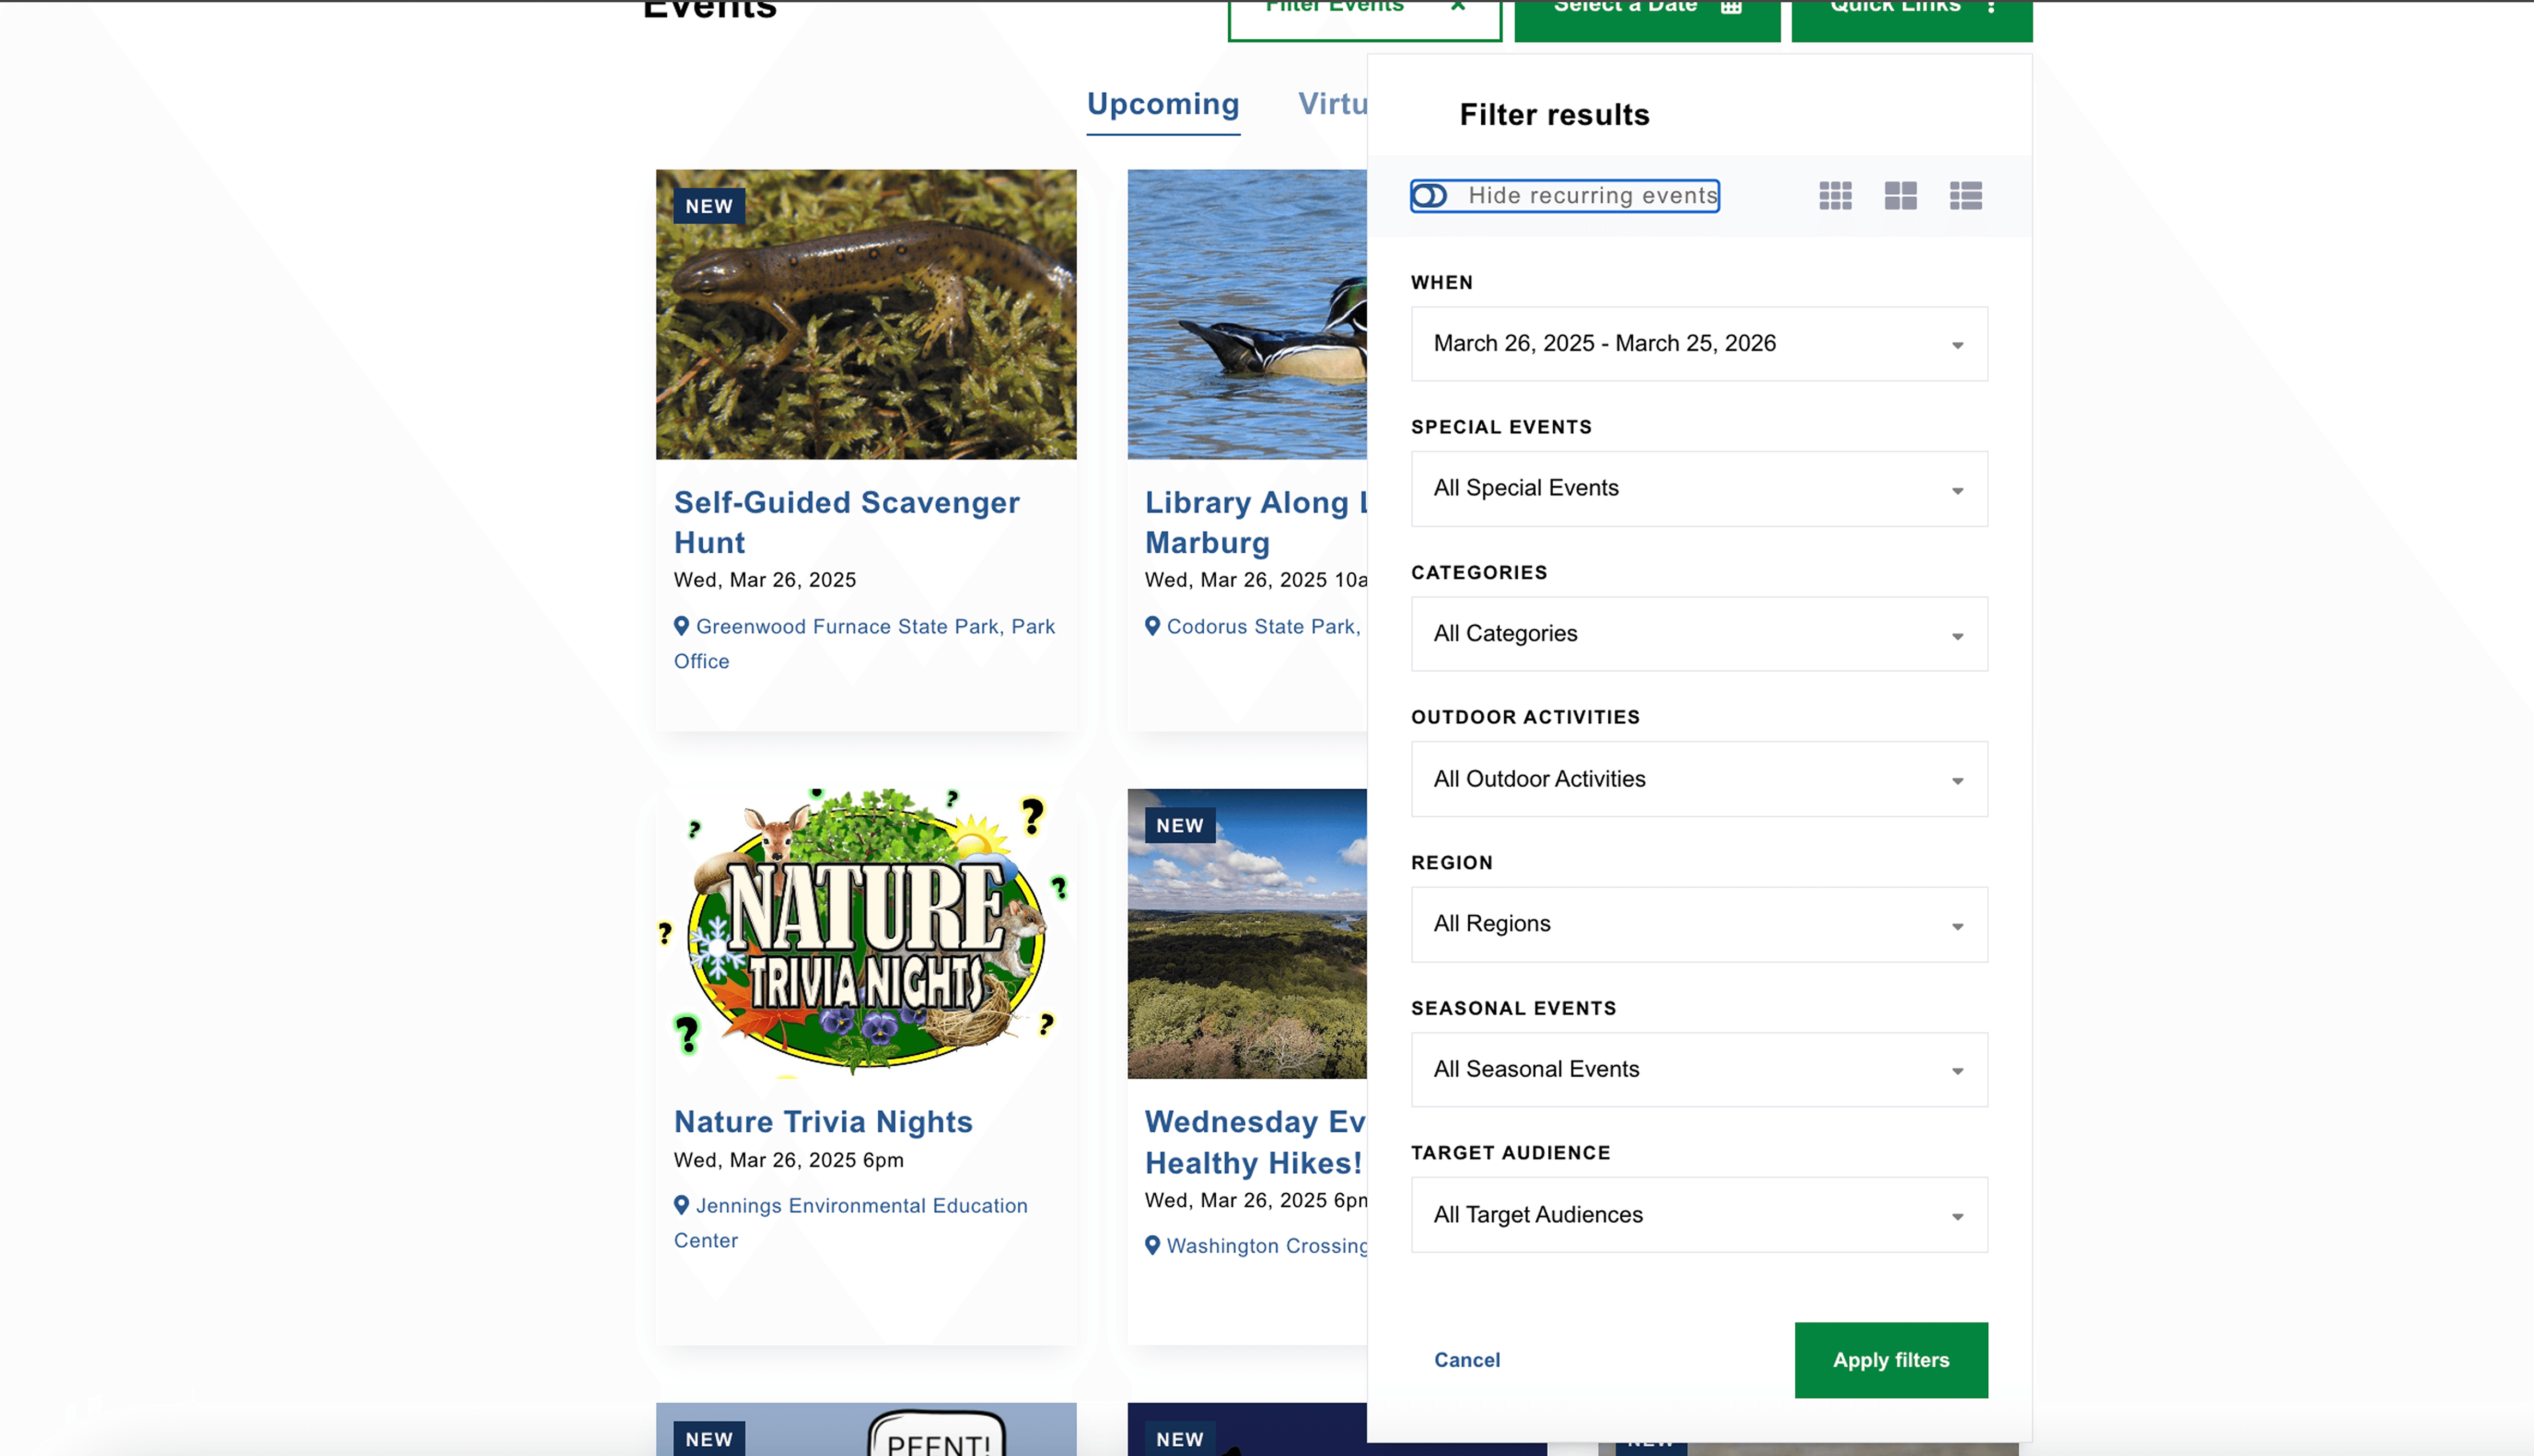Expand the All Special Events dropdown
Screen dimensions: 2534x1456
(1698, 489)
